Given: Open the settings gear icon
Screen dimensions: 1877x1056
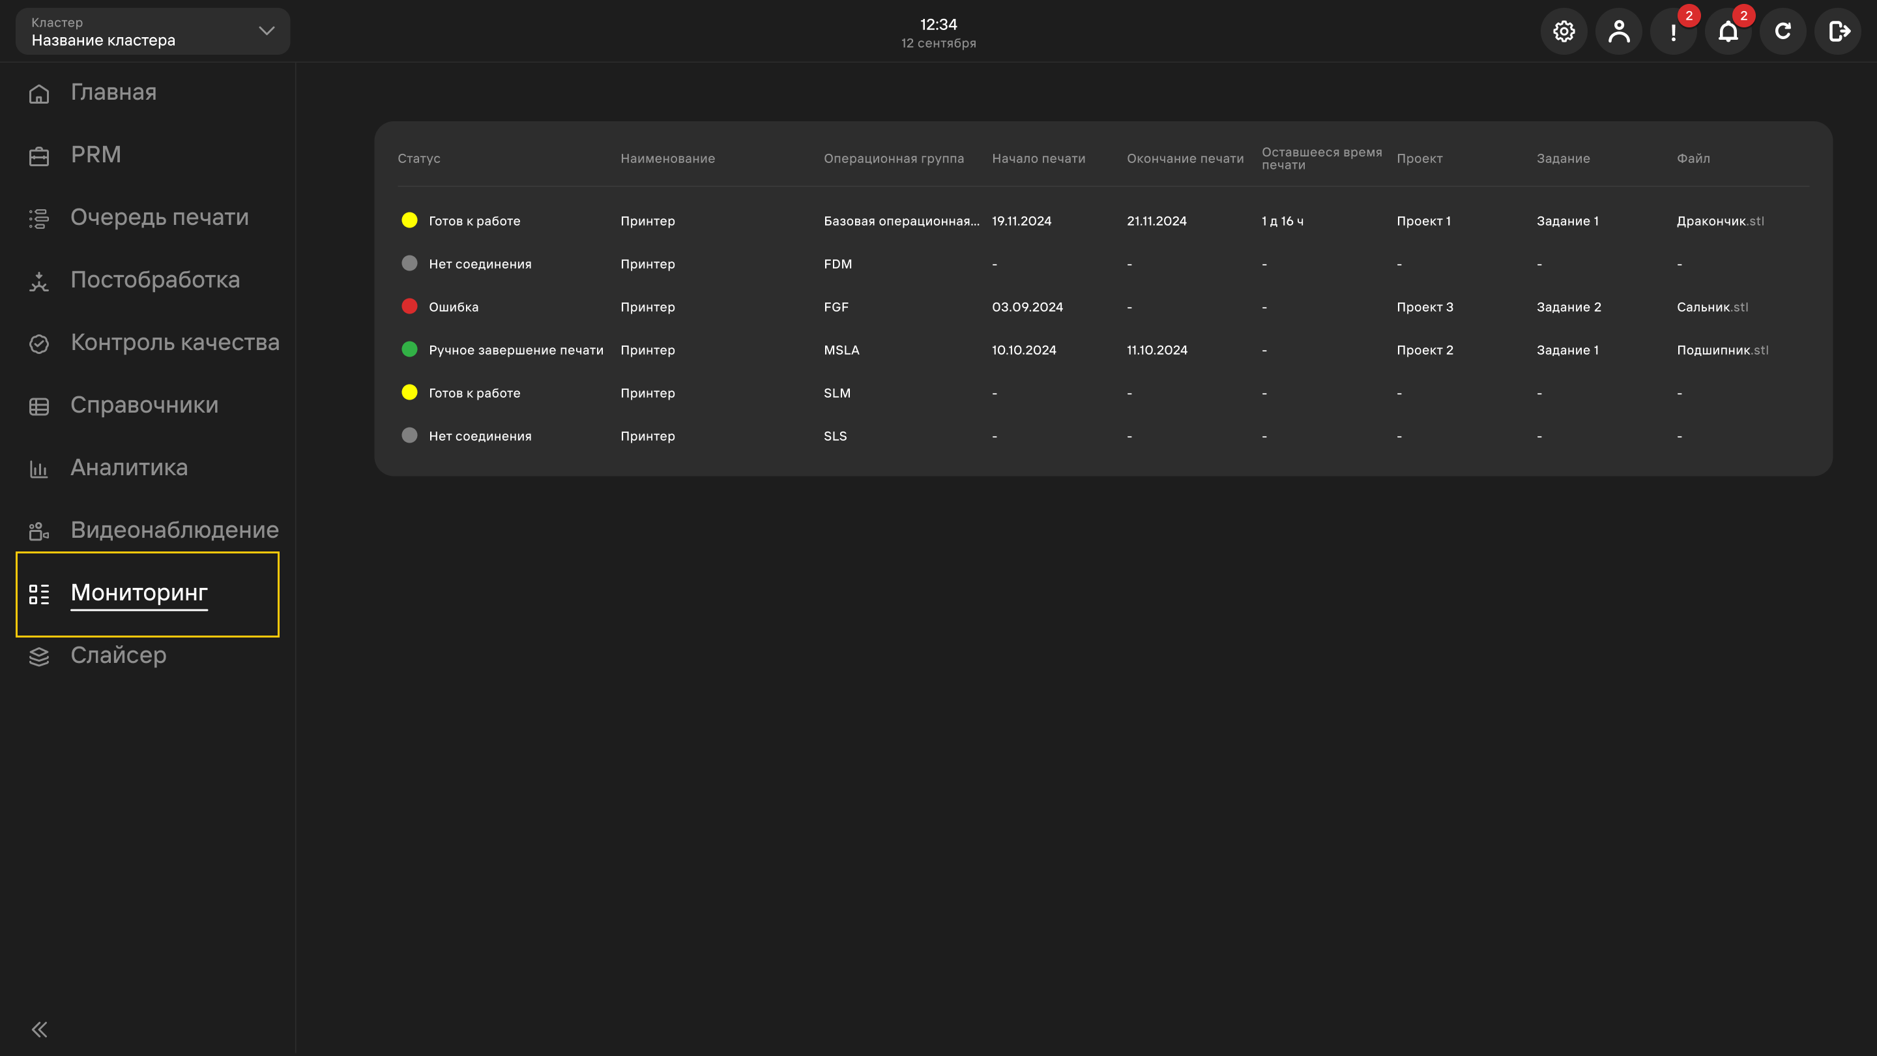Looking at the screenshot, I should (1564, 31).
